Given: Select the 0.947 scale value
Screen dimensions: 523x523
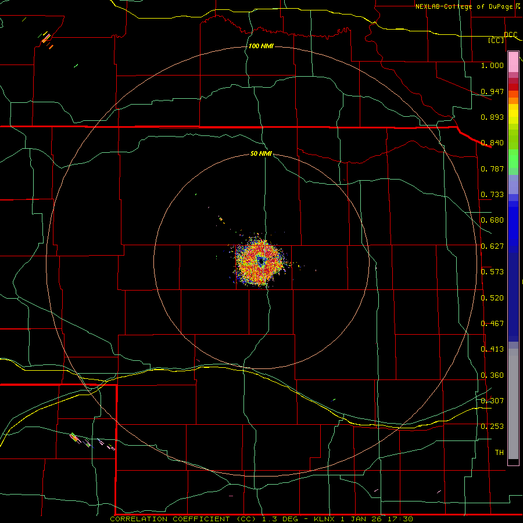Looking at the screenshot, I should (x=492, y=91).
